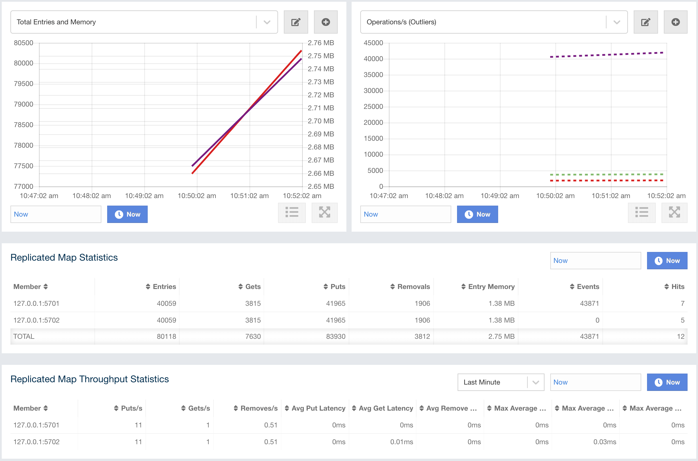The image size is (698, 461).
Task: Open Total Entries and Memory dropdown
Action: (x=267, y=22)
